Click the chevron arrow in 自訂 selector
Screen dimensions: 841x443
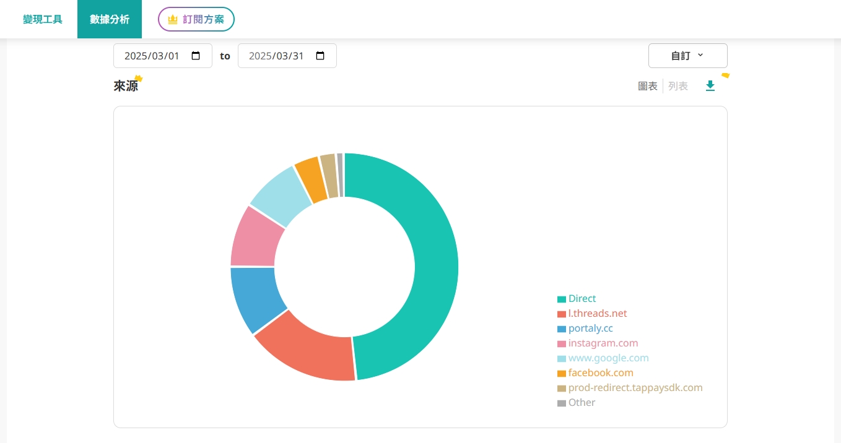700,55
